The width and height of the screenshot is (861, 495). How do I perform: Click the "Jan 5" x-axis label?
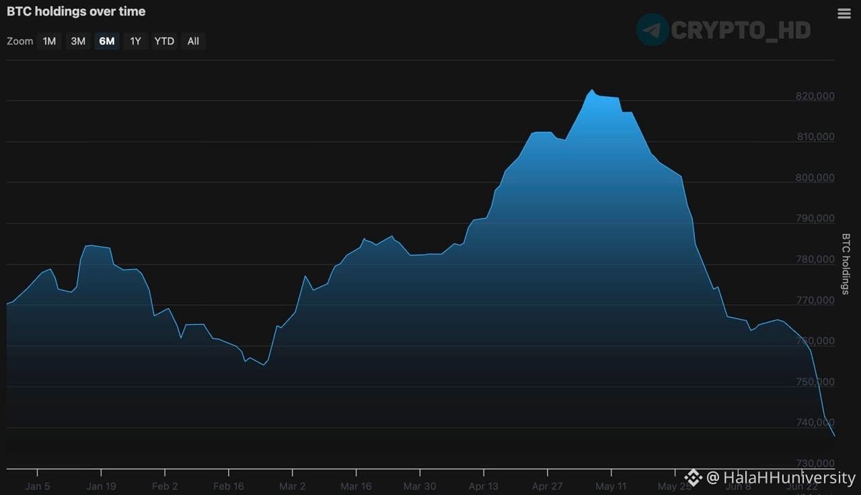point(37,486)
